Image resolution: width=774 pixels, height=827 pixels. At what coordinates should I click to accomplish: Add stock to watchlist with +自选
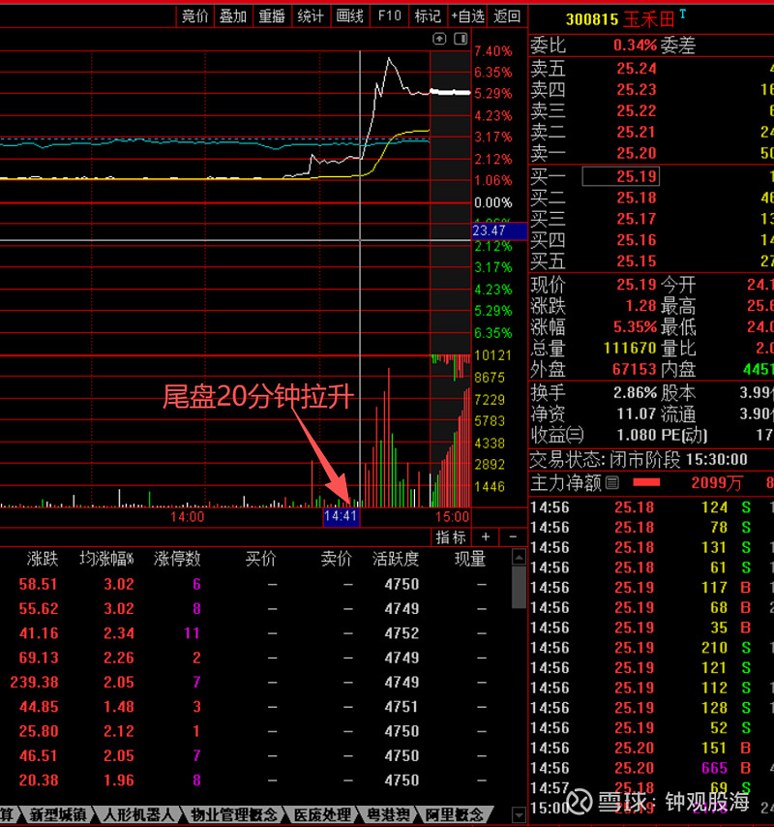467,16
